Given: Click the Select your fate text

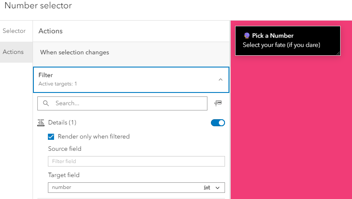Looking at the screenshot, I should [x=281, y=45].
